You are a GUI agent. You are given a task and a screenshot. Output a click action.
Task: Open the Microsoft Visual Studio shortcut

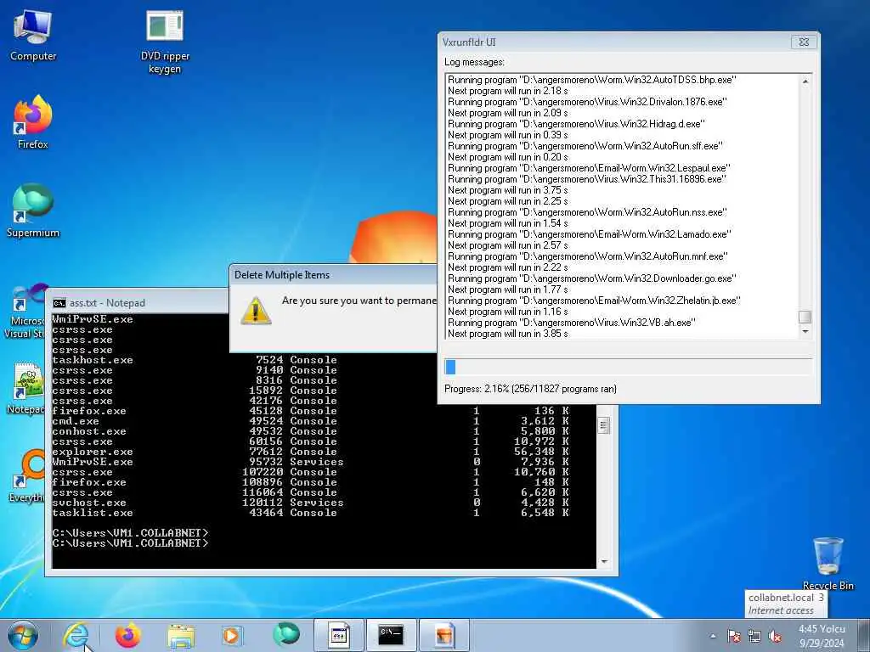click(x=25, y=311)
